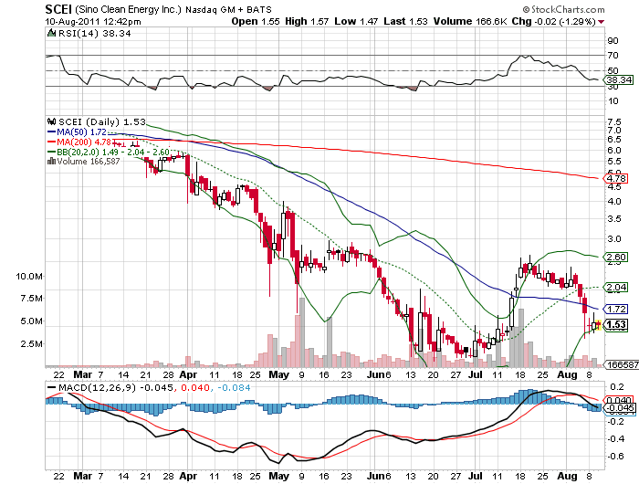
Task: Click the Apr label under the volume panel
Action: (x=188, y=374)
